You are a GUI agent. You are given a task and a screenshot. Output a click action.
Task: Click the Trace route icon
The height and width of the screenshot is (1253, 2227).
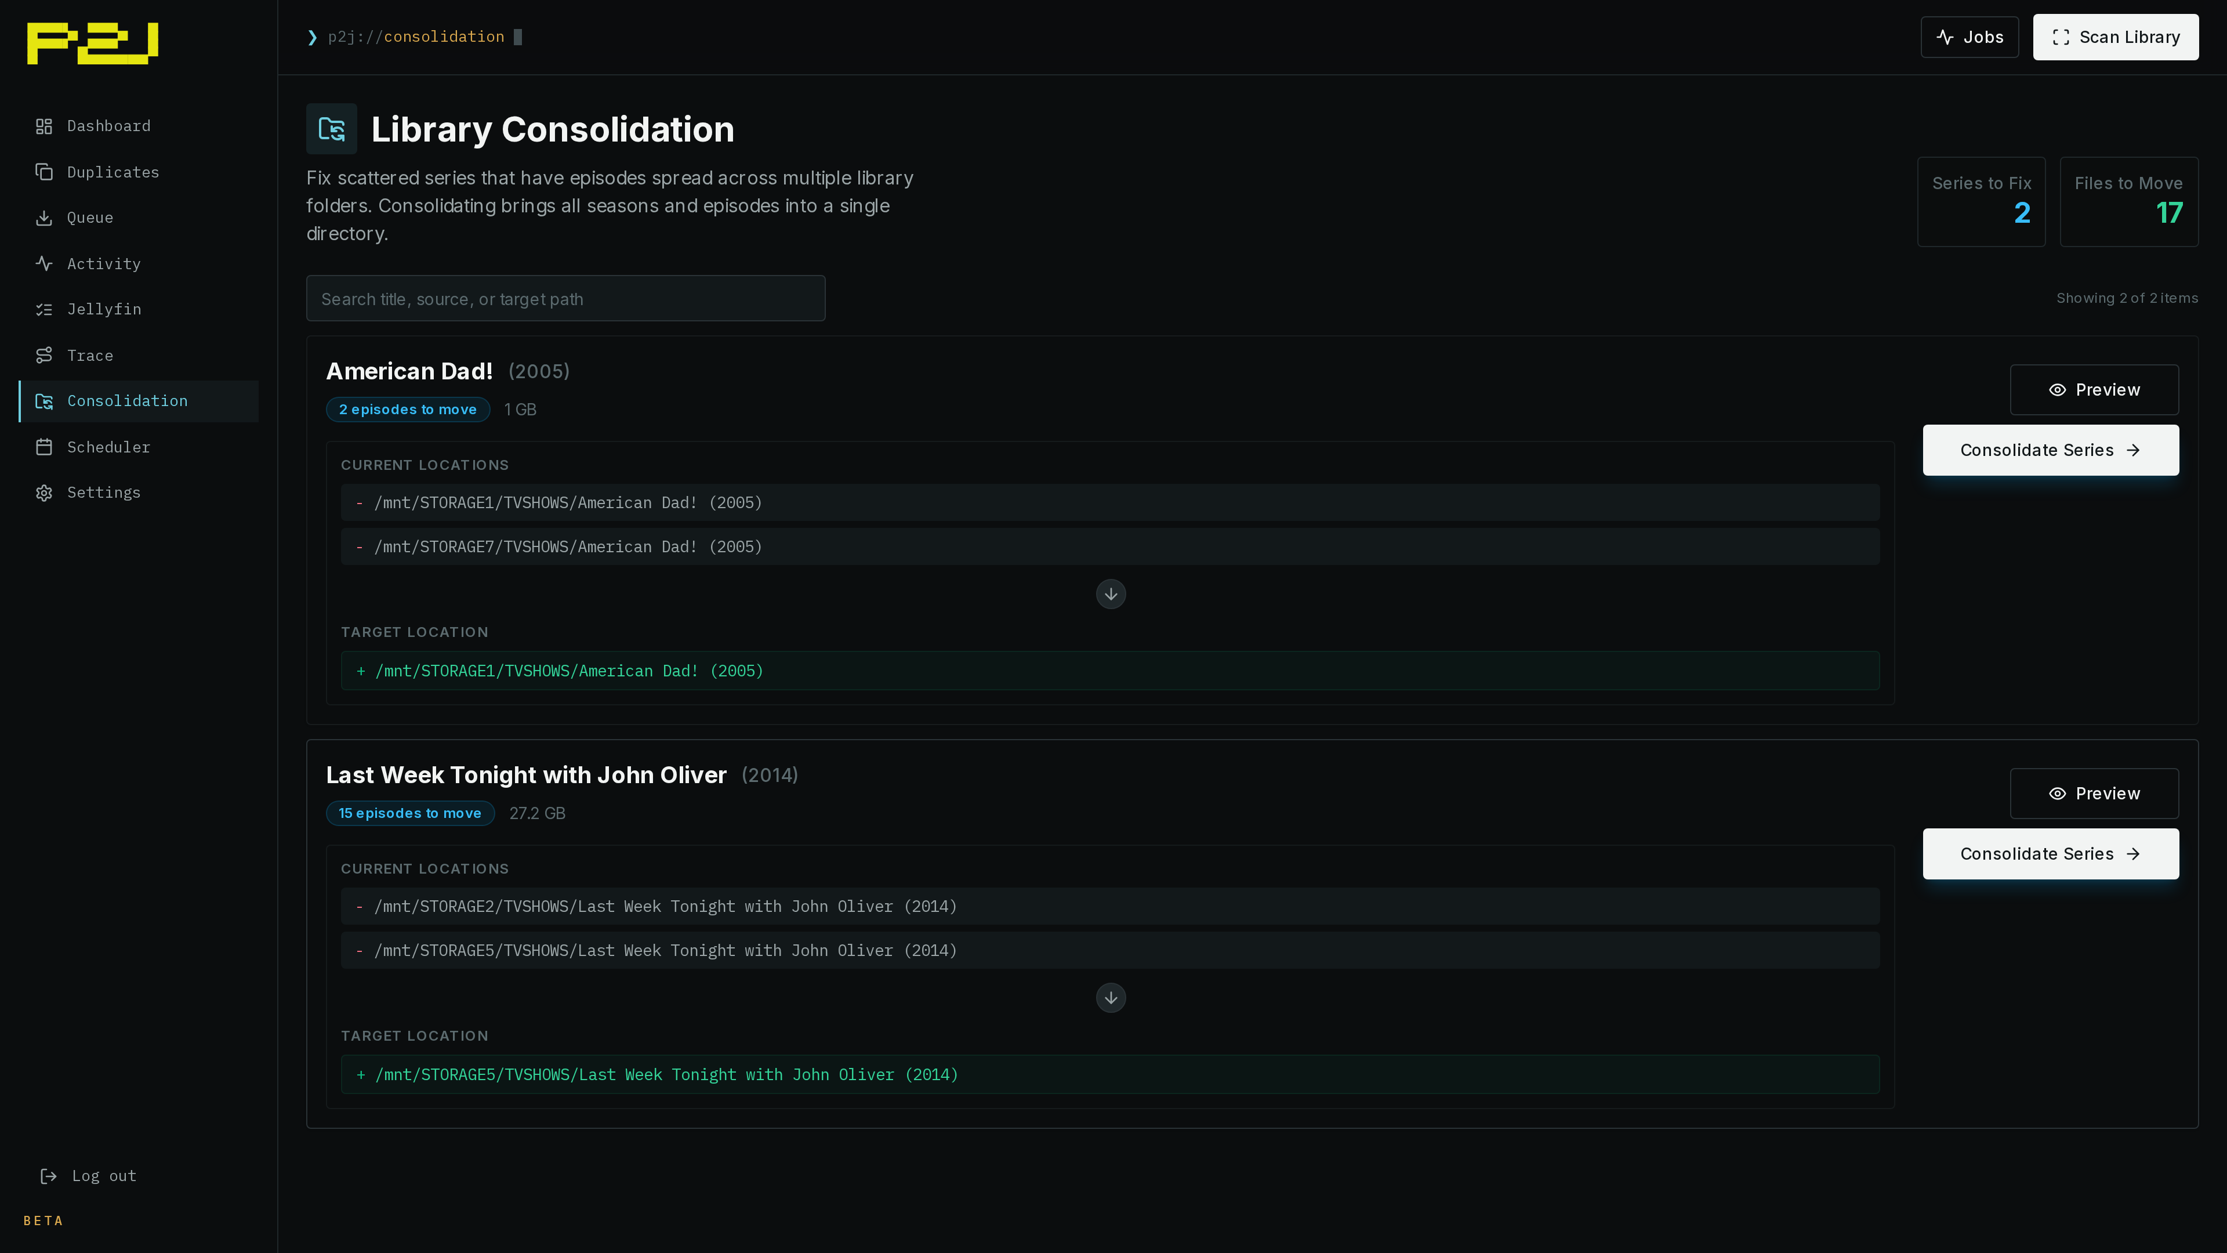(x=44, y=356)
